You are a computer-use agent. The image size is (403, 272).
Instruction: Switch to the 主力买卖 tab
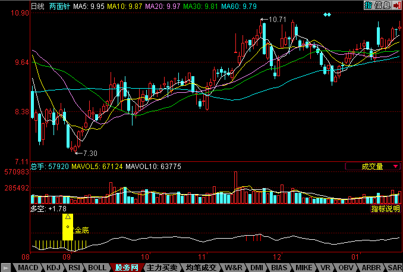point(161,268)
